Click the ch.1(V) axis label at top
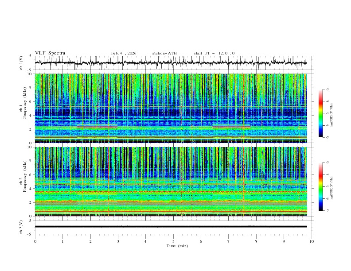 21,63
